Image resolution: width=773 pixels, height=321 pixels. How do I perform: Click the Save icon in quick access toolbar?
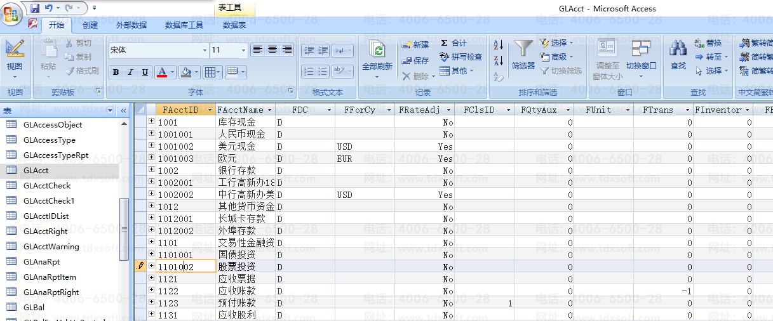pos(34,8)
